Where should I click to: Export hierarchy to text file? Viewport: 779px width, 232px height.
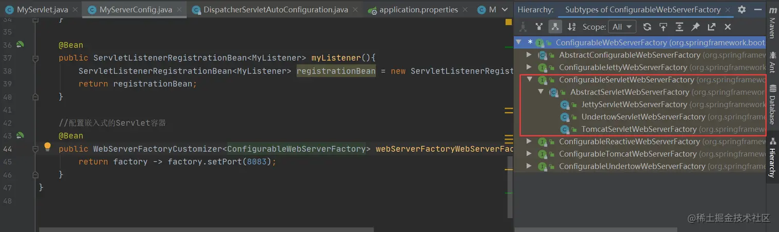tap(712, 27)
